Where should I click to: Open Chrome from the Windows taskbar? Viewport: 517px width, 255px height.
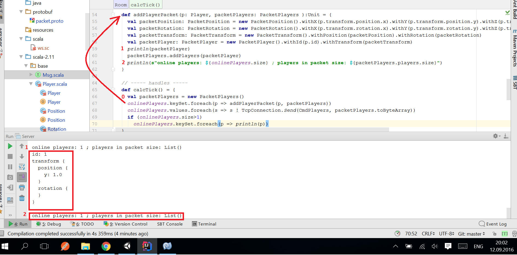pyautogui.click(x=106, y=246)
